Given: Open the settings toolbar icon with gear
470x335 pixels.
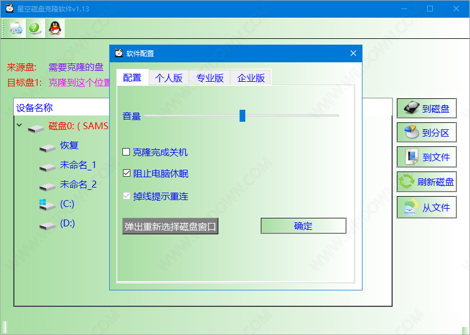Looking at the screenshot, I should (15, 28).
